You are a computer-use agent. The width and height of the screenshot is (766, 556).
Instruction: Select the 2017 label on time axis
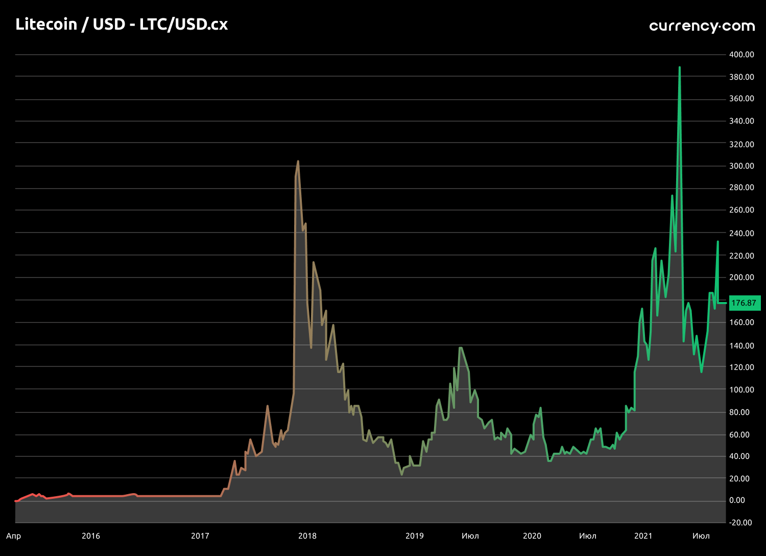[200, 536]
